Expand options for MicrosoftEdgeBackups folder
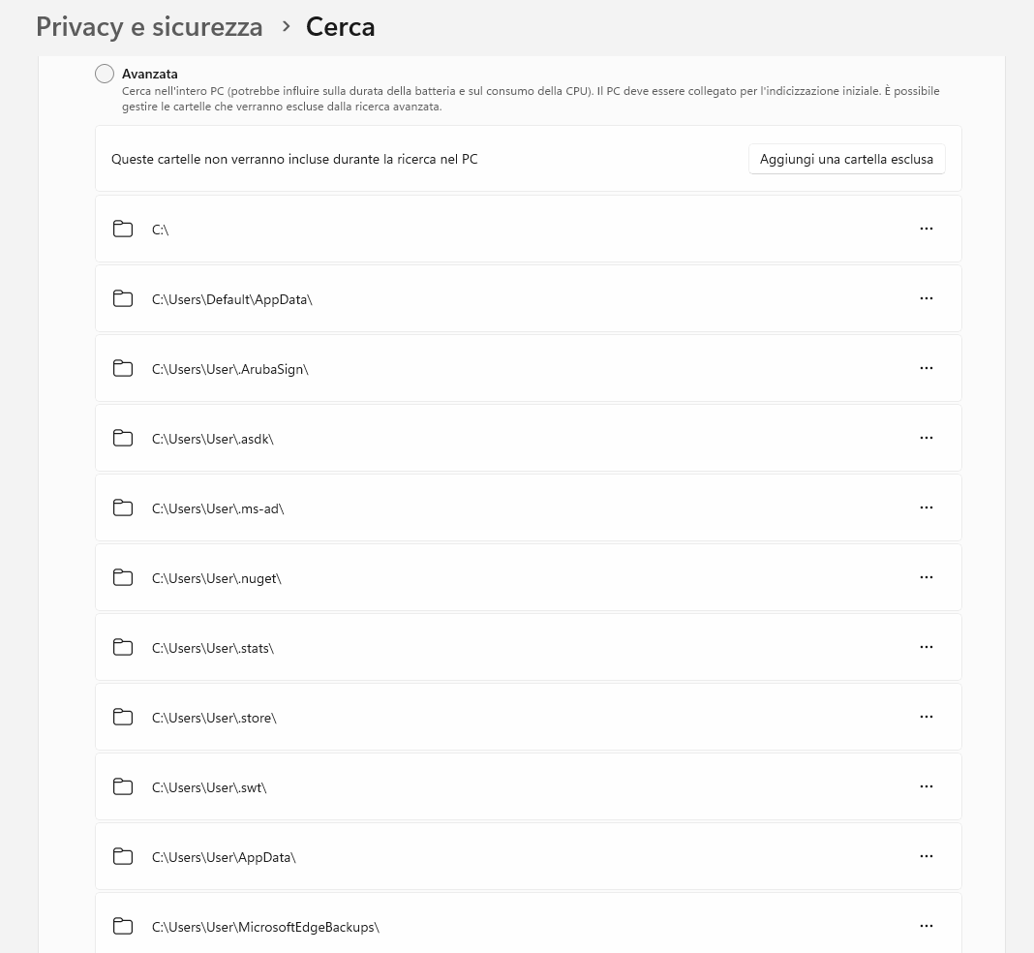Image resolution: width=1034 pixels, height=953 pixels. [x=926, y=926]
